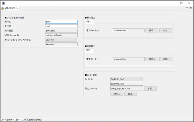
Task: Click 表示 button in フォルト電文 section
Action: [x=117, y=94]
